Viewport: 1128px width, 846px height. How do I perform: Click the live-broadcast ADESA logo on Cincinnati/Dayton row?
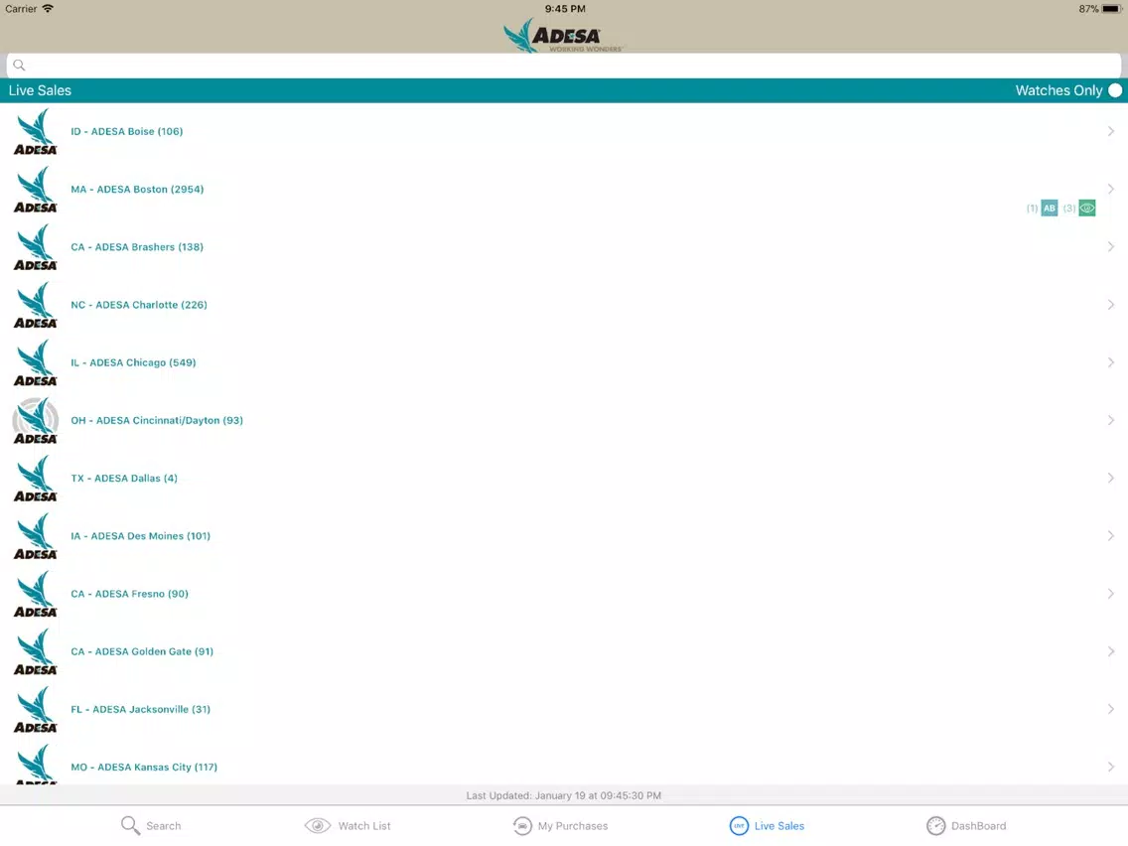(x=36, y=420)
